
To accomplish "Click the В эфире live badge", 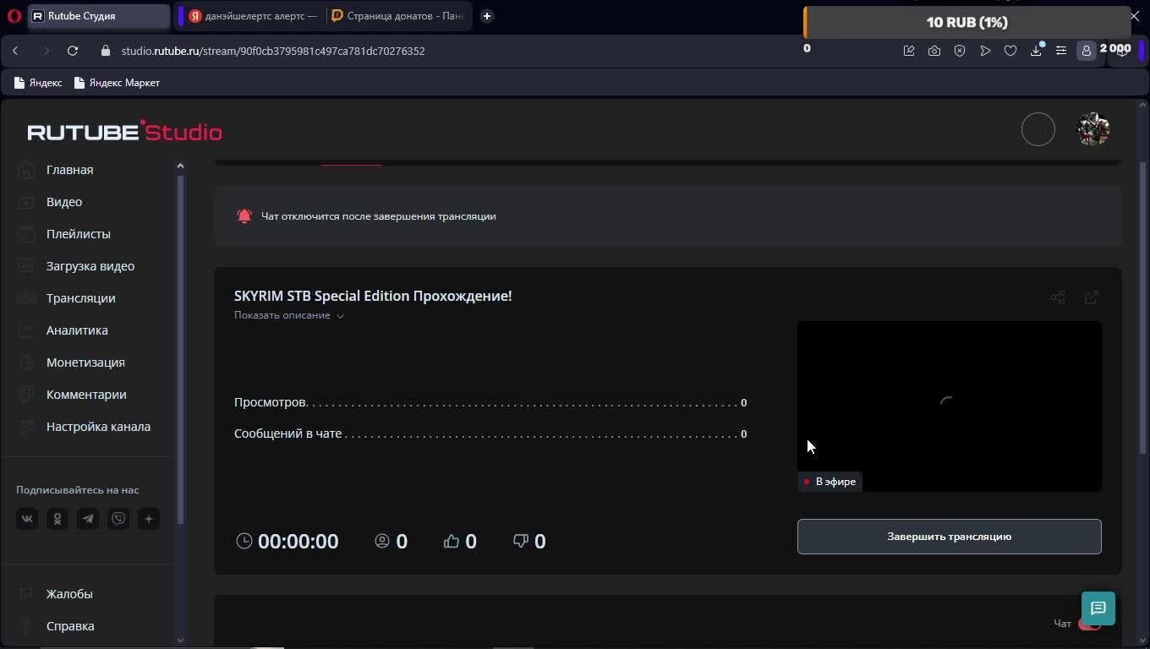I will pos(830,482).
